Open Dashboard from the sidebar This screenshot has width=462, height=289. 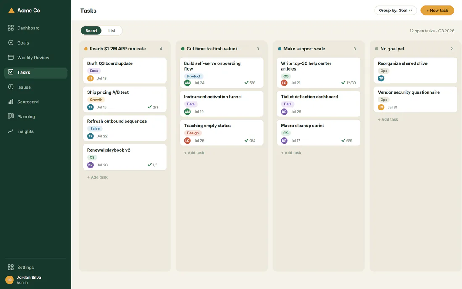tap(35, 28)
